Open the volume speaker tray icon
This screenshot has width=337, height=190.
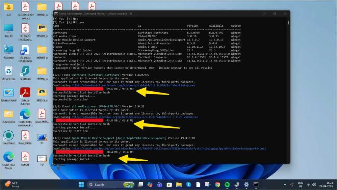tap(314, 185)
